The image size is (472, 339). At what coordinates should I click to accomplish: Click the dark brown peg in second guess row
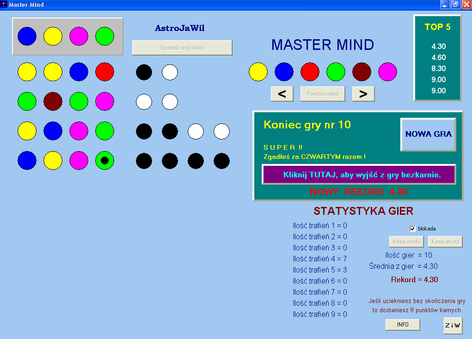point(53,101)
